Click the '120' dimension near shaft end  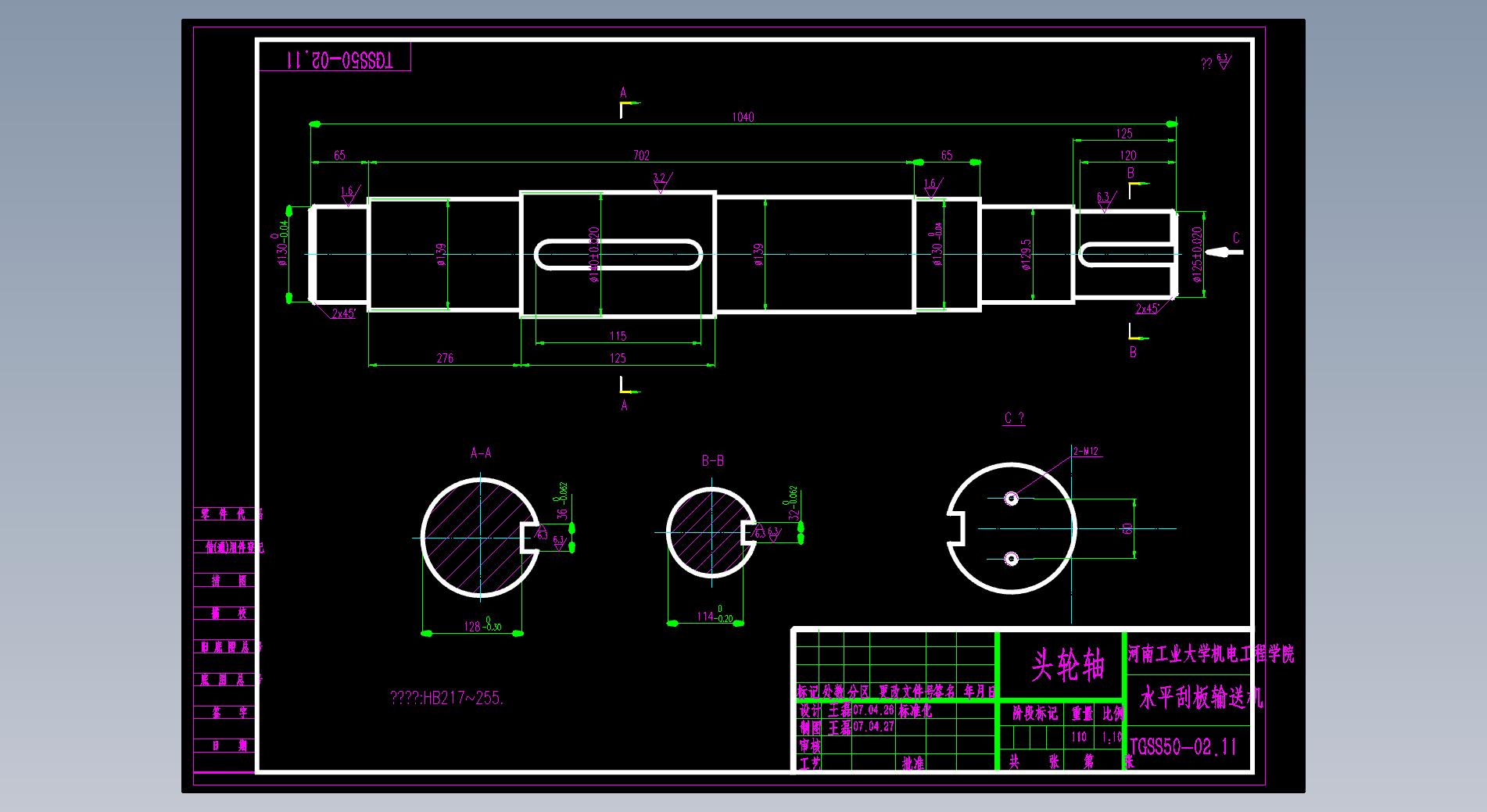pos(1127,156)
